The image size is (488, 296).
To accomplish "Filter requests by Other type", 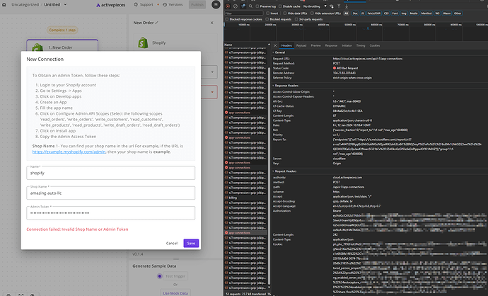I will [x=457, y=13].
